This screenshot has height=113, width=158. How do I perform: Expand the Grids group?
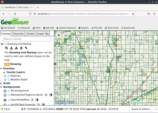1,84
